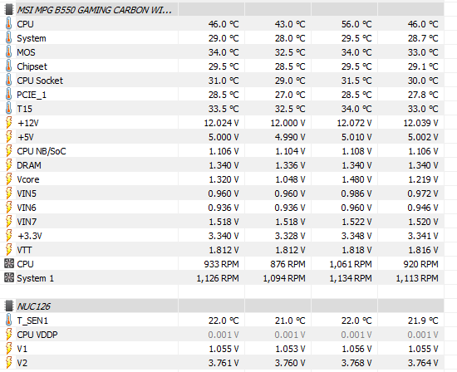
Task: Click the 1,113 RPM average value
Action: click(417, 278)
